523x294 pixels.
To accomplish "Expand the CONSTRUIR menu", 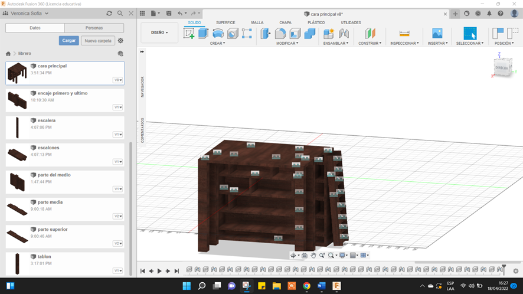I will 370,43.
